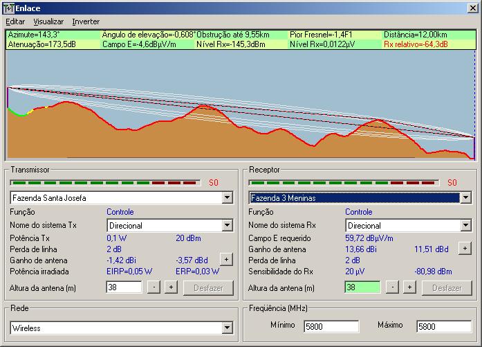The width and height of the screenshot is (482, 347).
Task: Expand the Nome do sistema Rx dropdown
Action: coord(465,225)
